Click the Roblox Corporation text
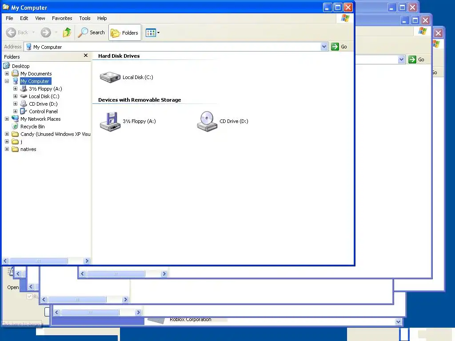The image size is (455, 341). pyautogui.click(x=190, y=319)
